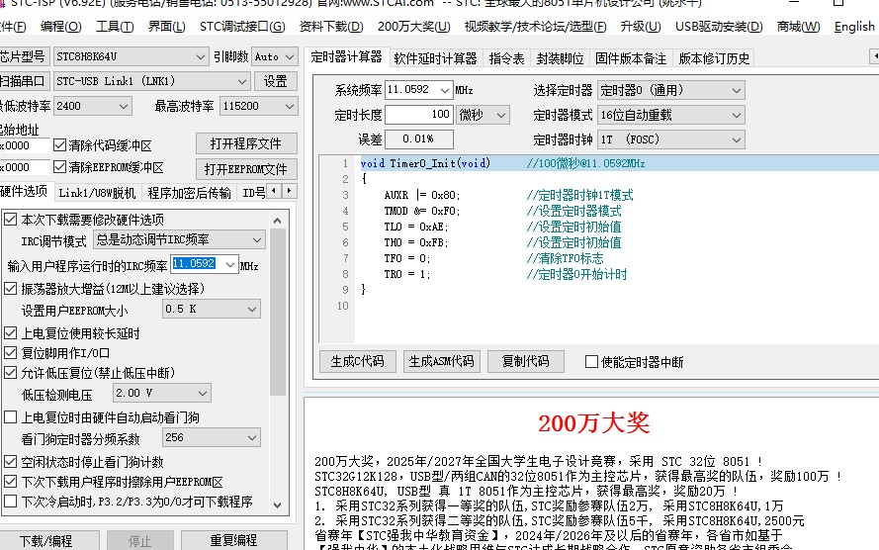Click 打开EEPROM文件 button
This screenshot has height=550, width=879.
[x=246, y=169]
